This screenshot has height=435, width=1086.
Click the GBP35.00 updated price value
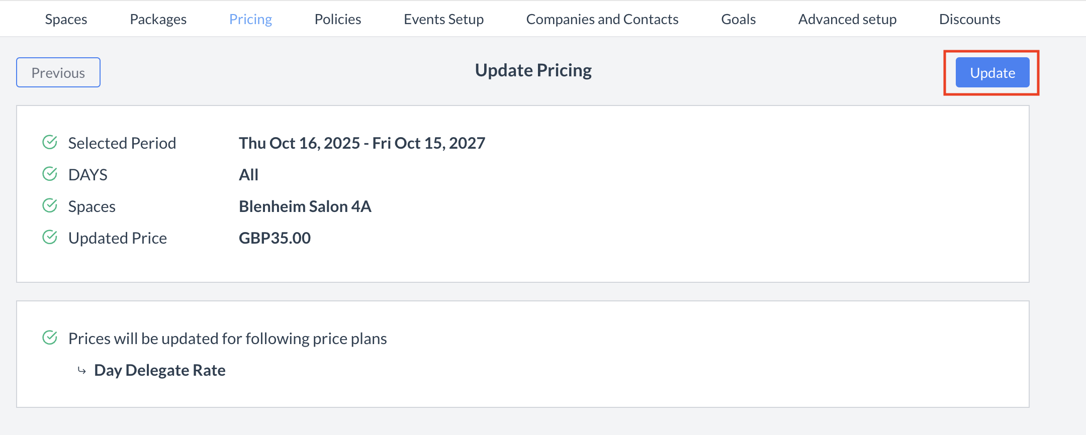tap(275, 238)
